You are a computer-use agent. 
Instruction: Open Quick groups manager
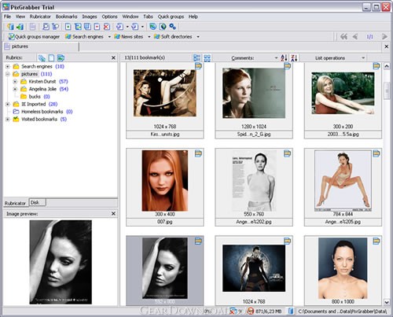[34, 37]
